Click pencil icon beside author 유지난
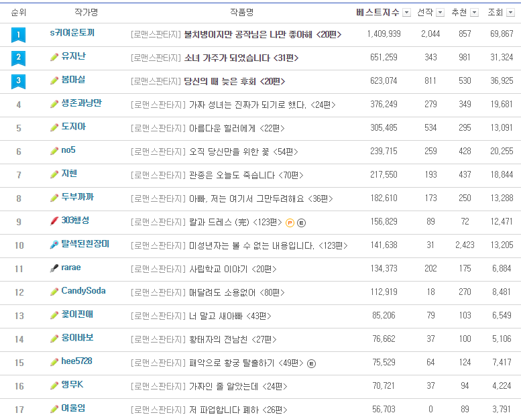 [x=54, y=57]
